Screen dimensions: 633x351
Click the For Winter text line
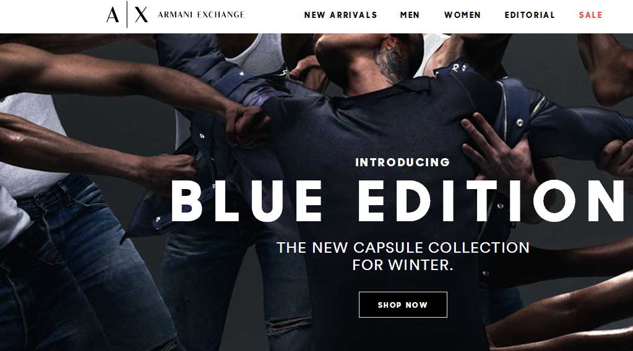point(403,265)
